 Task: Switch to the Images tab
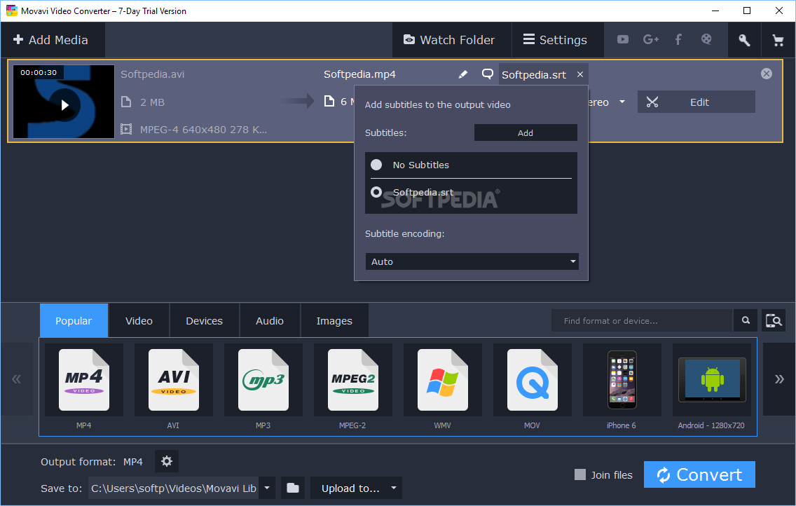click(x=334, y=321)
